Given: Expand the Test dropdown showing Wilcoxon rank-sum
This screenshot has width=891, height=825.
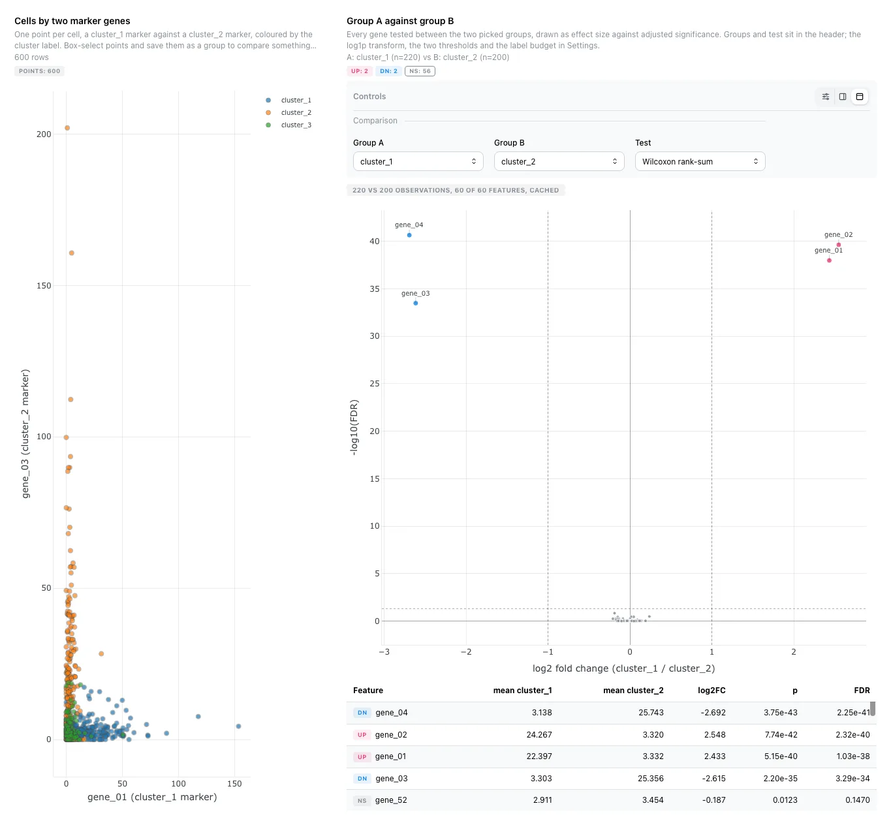Looking at the screenshot, I should click(x=700, y=161).
